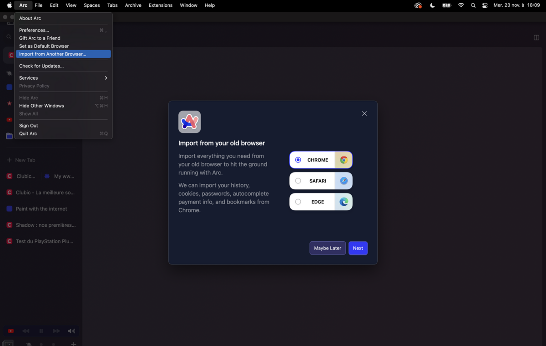This screenshot has width=546, height=346.
Task: Open the Shadow : nos premières tab
Action: (41, 225)
